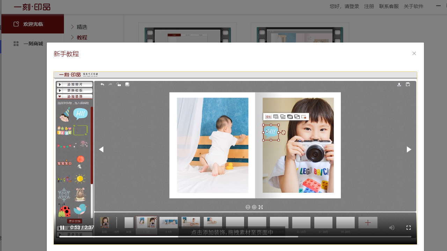Viewport: 447px width, 251px height.
Task: Mute the tutorial video volume
Action: (x=392, y=228)
